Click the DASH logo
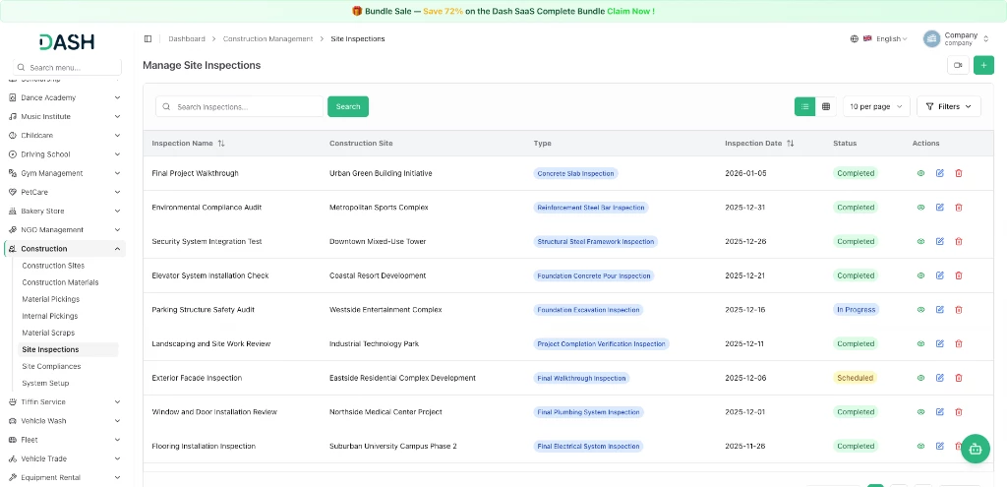This screenshot has height=487, width=1007. tap(67, 41)
